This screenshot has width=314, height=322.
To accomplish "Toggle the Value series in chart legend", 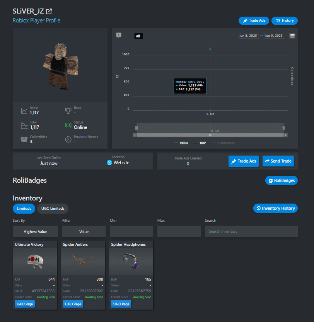I will pyautogui.click(x=181, y=143).
